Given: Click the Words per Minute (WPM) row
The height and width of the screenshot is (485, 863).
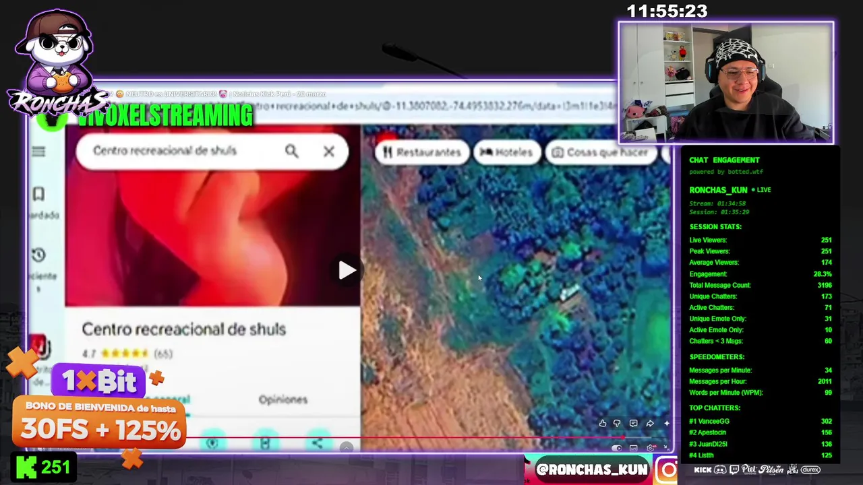Looking at the screenshot, I should 761,393.
